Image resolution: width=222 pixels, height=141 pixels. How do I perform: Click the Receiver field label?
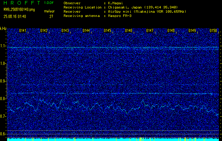pyautogui.click(x=72, y=11)
